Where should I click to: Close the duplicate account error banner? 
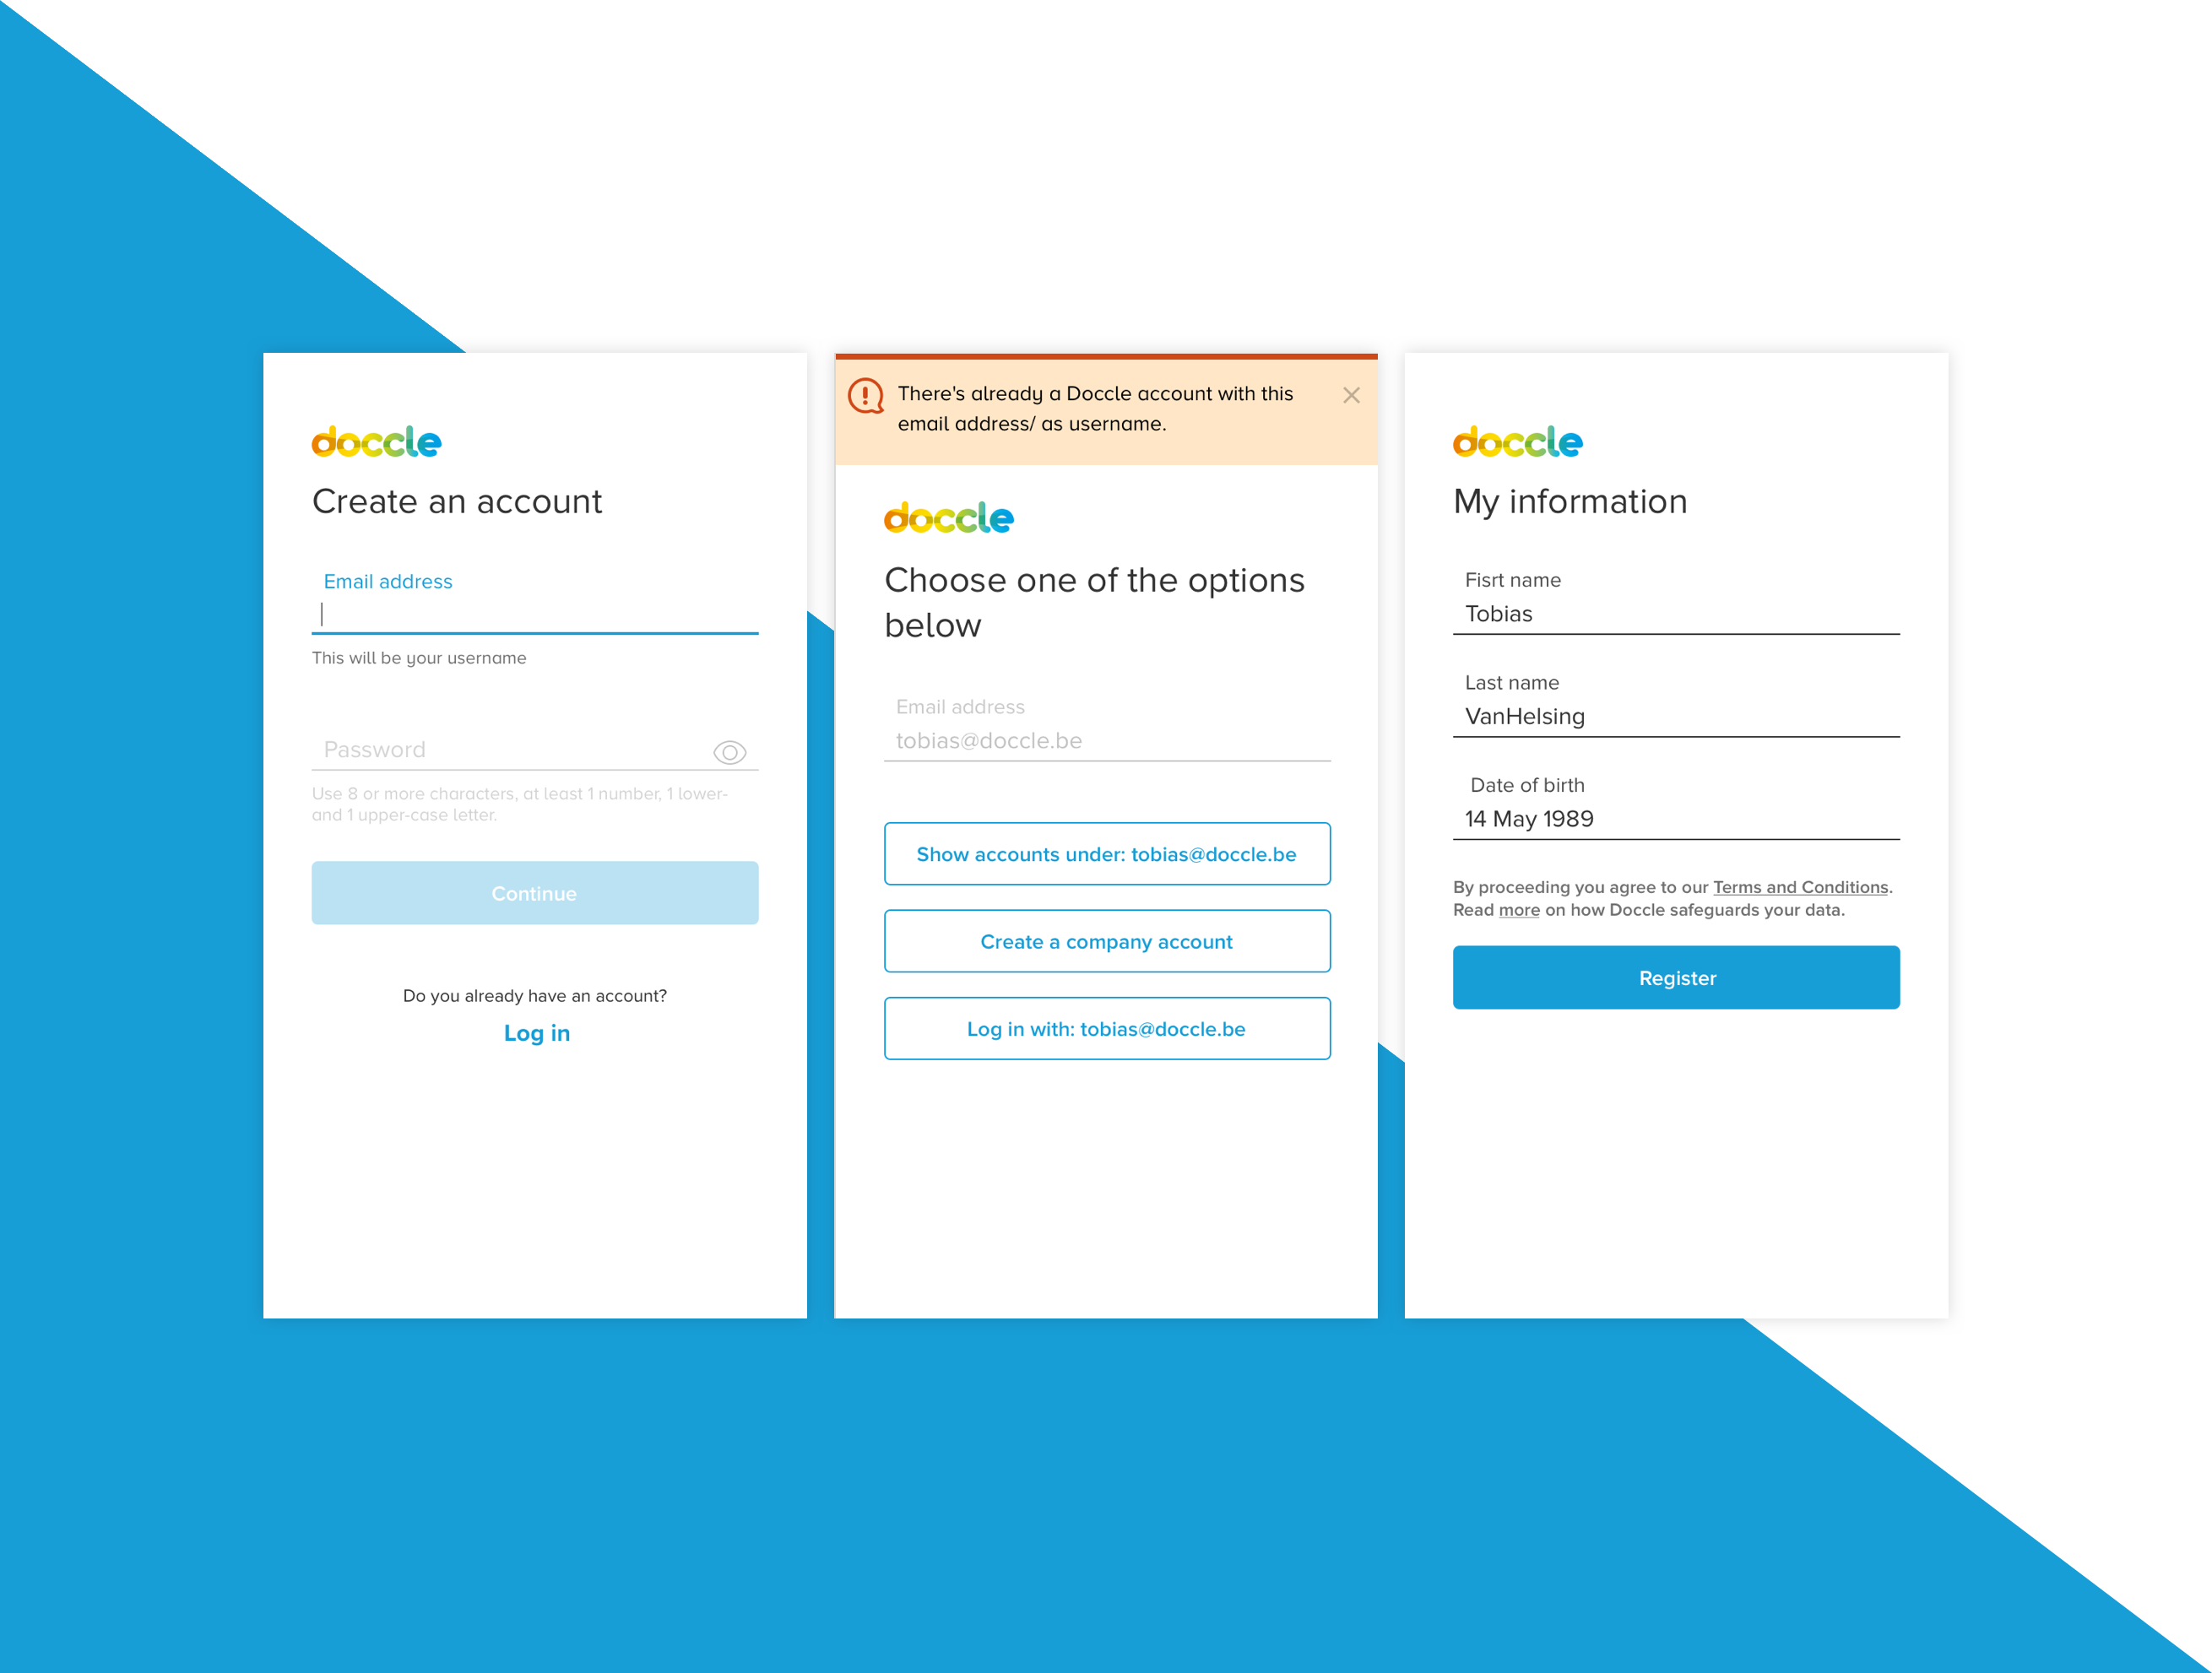point(1349,392)
